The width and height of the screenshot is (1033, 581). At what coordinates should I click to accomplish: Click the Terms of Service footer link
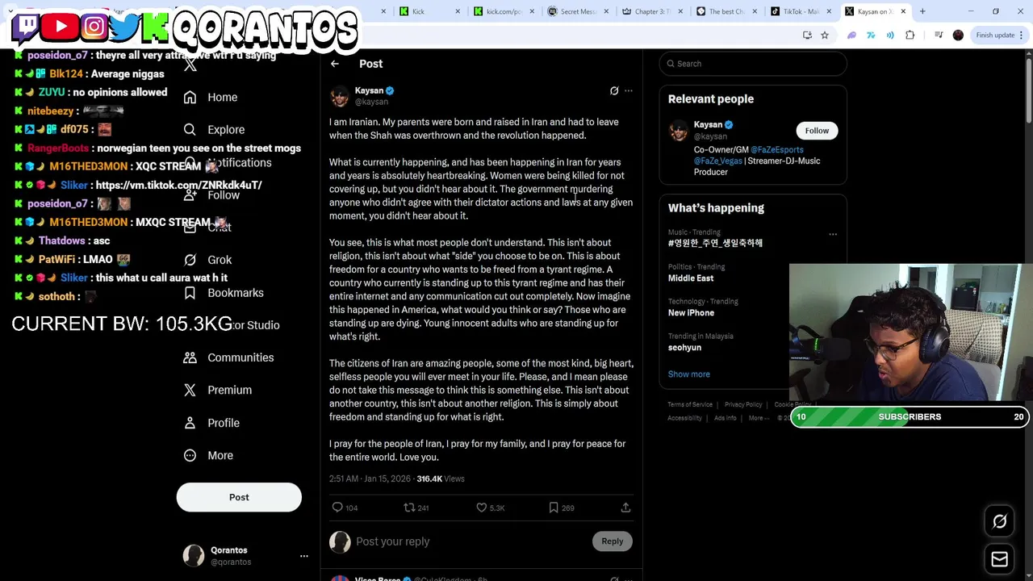click(x=690, y=405)
